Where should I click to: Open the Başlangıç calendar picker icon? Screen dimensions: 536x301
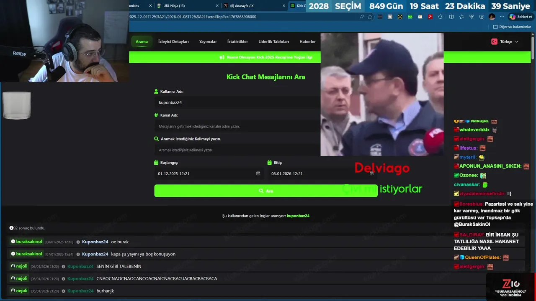click(x=258, y=173)
